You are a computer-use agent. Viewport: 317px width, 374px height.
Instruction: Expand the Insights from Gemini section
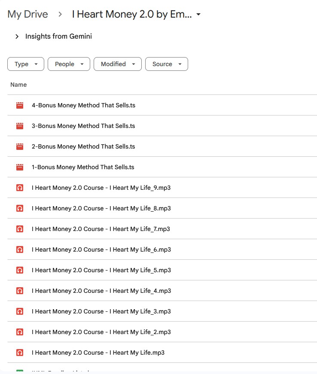tap(17, 36)
